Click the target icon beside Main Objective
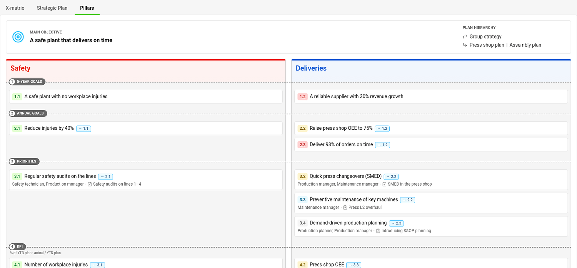Screen dimensions: 577x268 18,37
